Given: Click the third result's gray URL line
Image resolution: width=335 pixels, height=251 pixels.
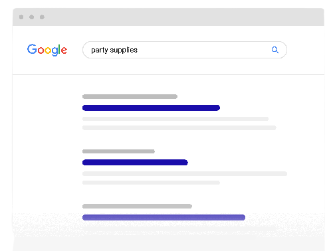Looking at the screenshot, I should (x=137, y=207).
